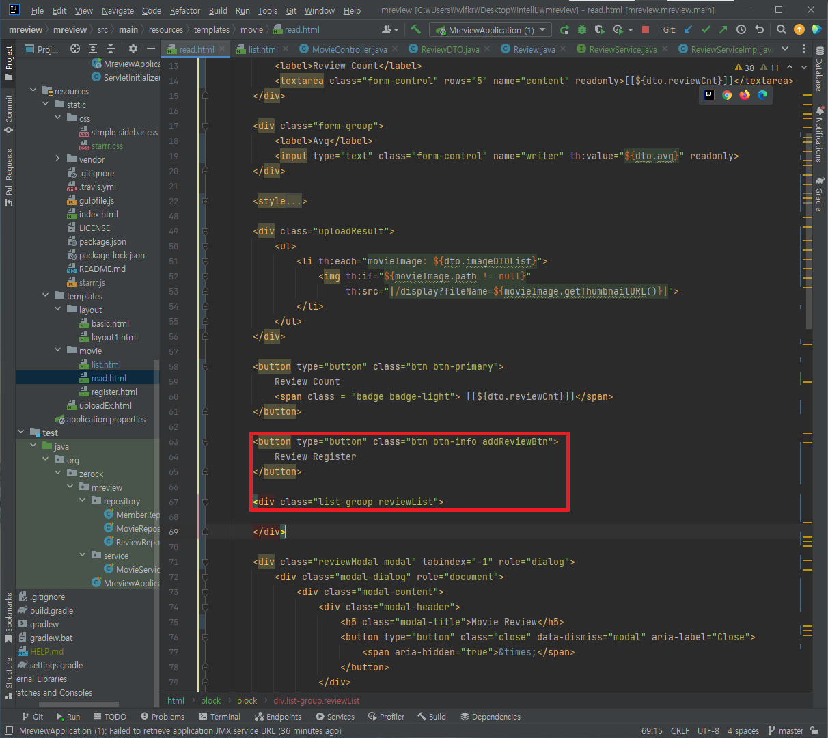
Task: Collapse all in the Project tree
Action: point(111,49)
